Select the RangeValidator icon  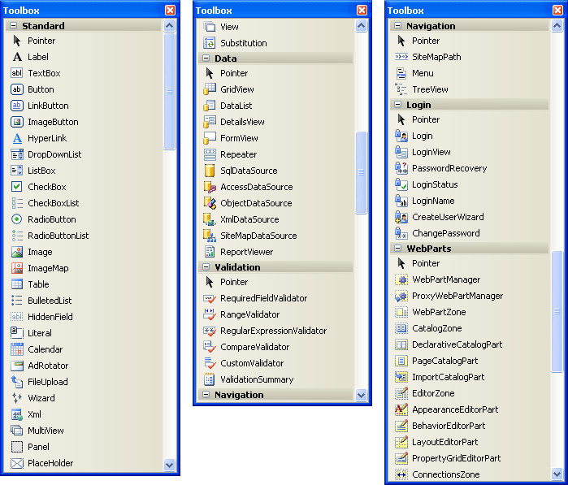coord(210,314)
